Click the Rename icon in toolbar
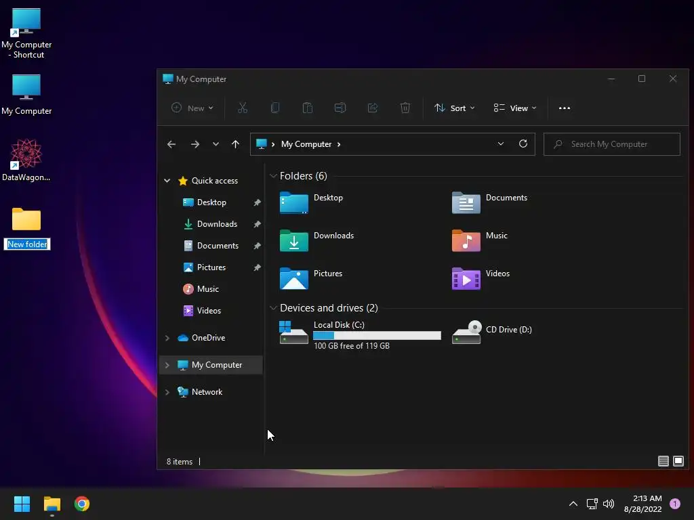 point(340,108)
